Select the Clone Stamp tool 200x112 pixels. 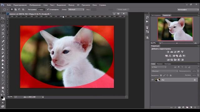[3, 49]
